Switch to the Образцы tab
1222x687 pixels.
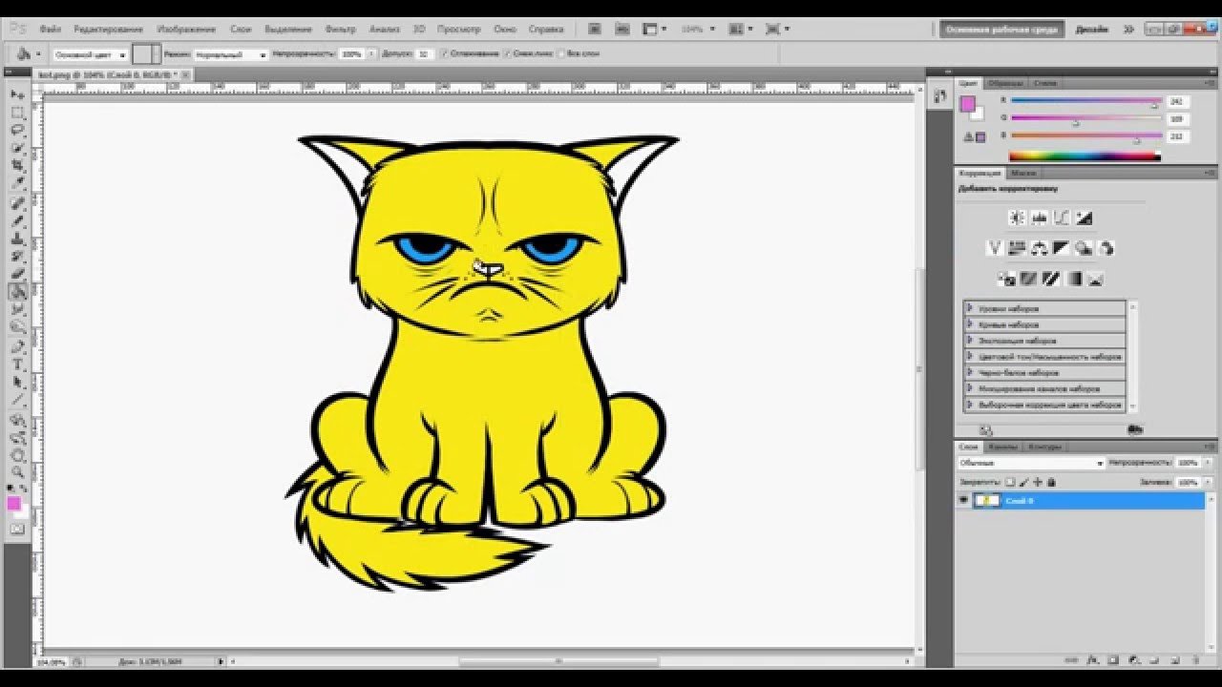[1006, 83]
